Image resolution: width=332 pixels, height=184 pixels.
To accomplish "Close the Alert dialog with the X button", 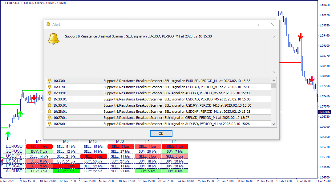I will pos(272,24).
